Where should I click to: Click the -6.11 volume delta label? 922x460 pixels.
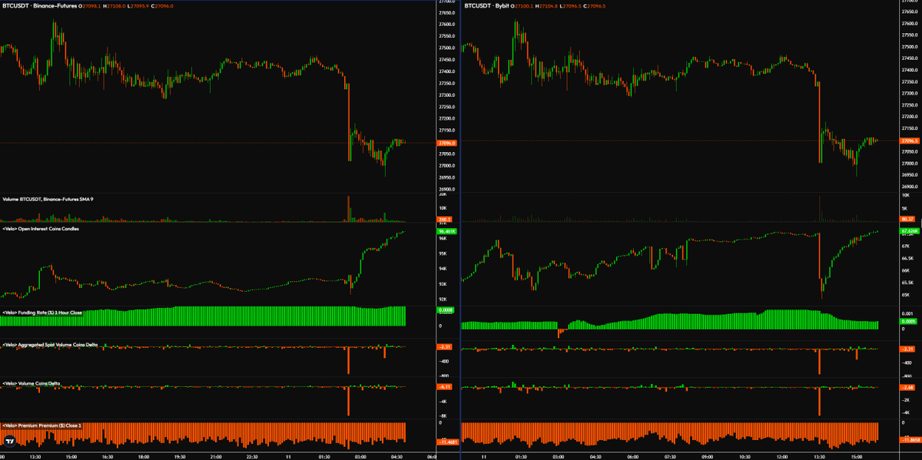point(444,386)
